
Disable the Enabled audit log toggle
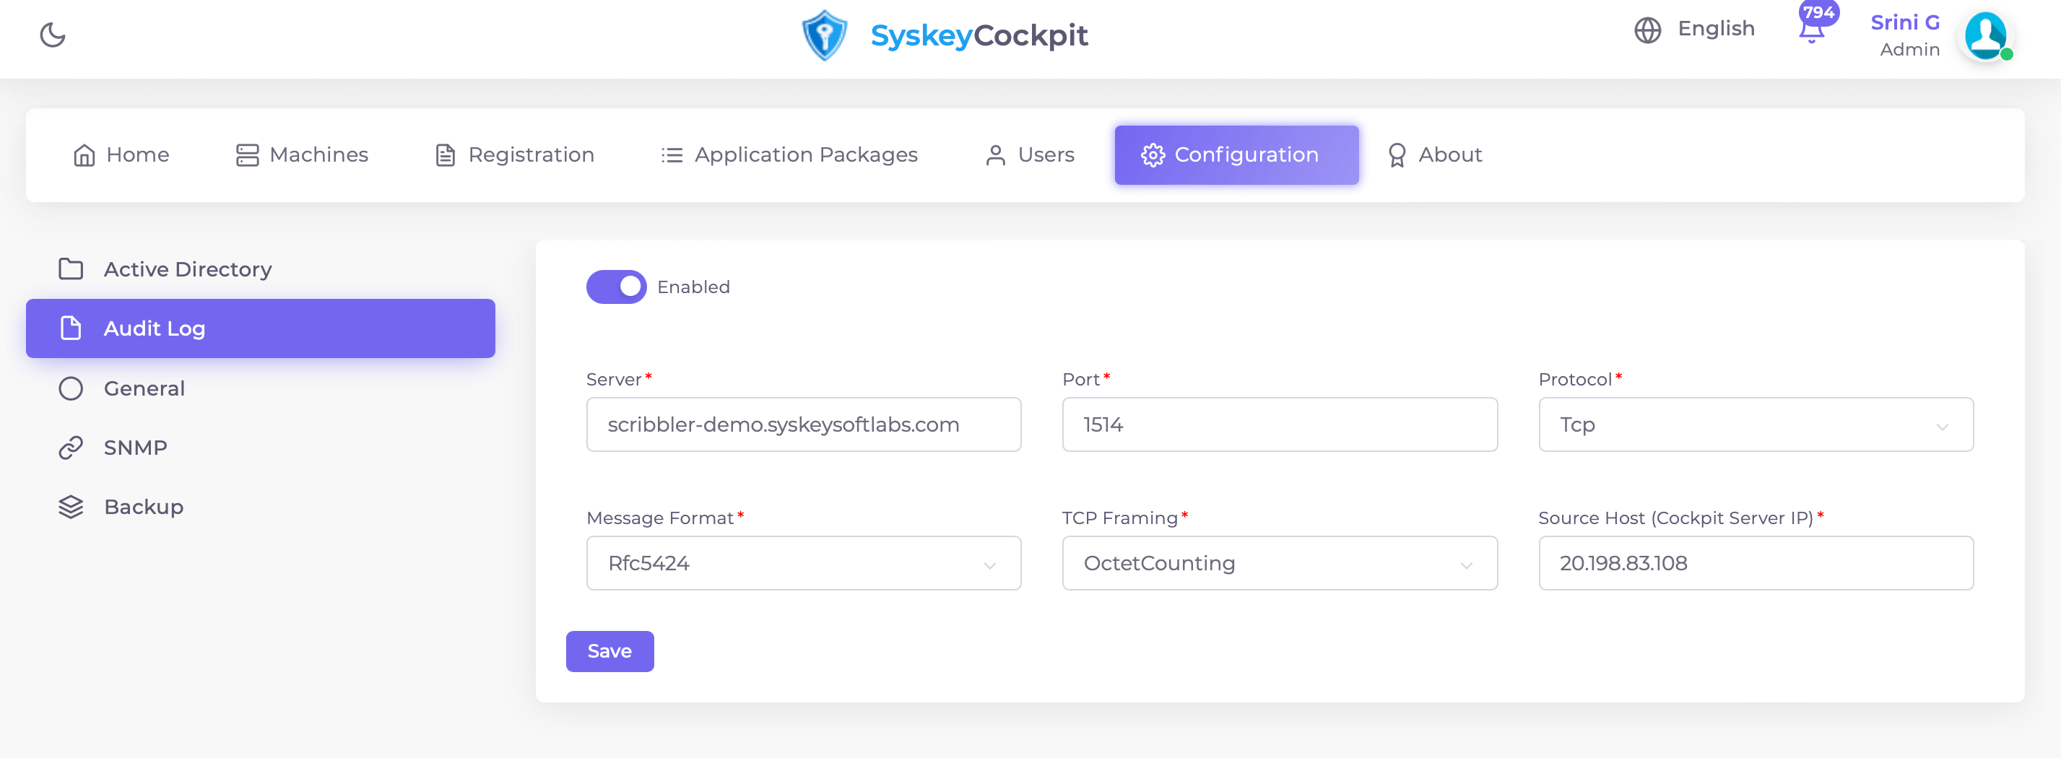click(x=616, y=287)
